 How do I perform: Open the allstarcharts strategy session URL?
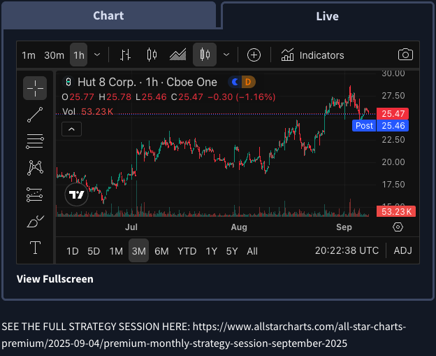[x=203, y=335]
